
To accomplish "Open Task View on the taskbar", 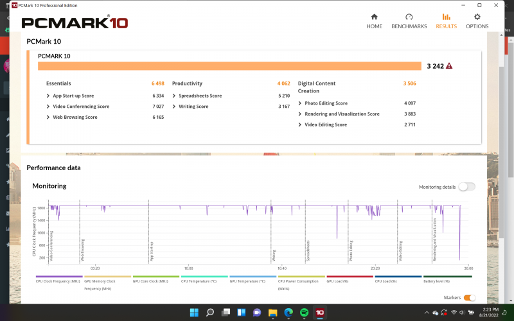I will pos(226,313).
